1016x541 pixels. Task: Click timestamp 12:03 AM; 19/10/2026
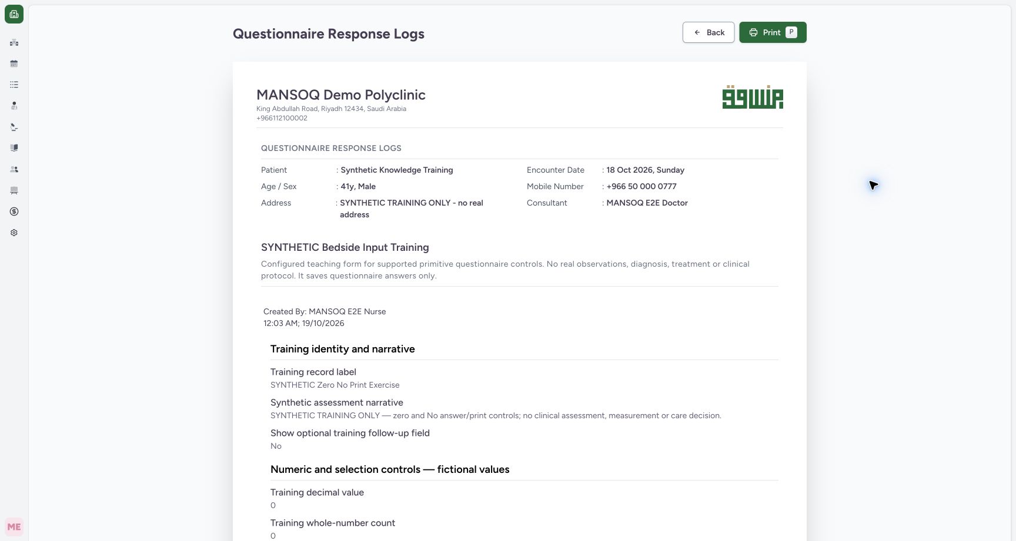pos(304,323)
